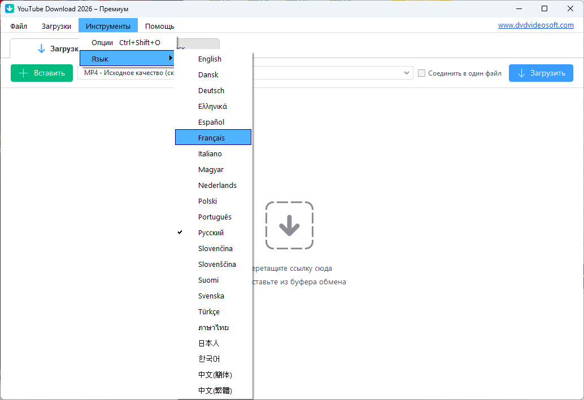Screen dimensions: 584x400
Task: Select English as interface language
Action: click(x=210, y=59)
